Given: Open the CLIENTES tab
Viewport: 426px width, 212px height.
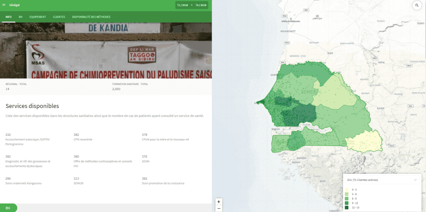Looking at the screenshot, I should (59, 17).
